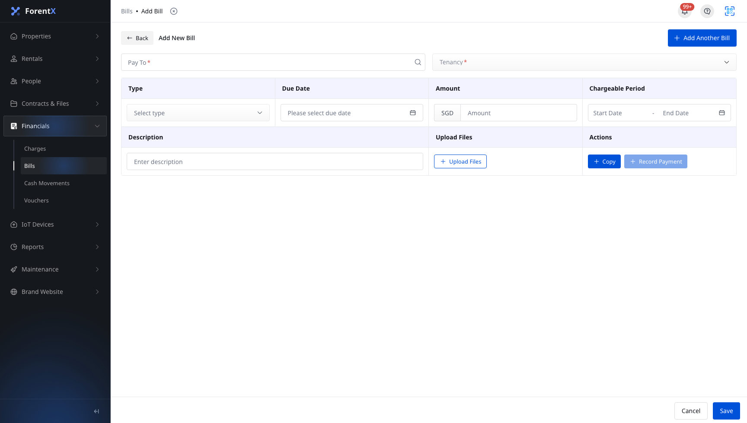Open the help question mark icon
The width and height of the screenshot is (747, 423).
(707, 11)
